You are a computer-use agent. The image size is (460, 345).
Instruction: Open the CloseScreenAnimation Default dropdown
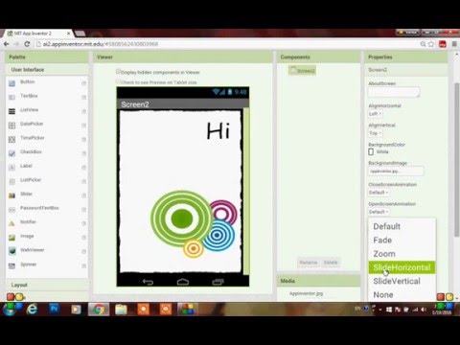tap(379, 193)
